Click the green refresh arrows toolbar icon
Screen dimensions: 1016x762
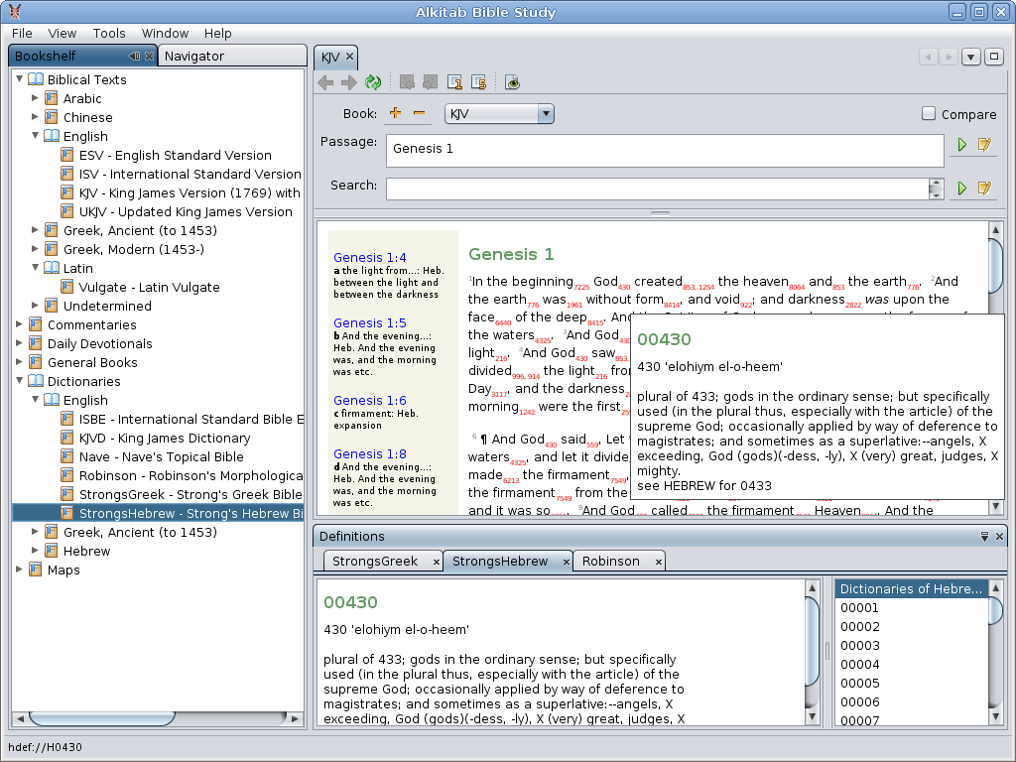[x=373, y=82]
